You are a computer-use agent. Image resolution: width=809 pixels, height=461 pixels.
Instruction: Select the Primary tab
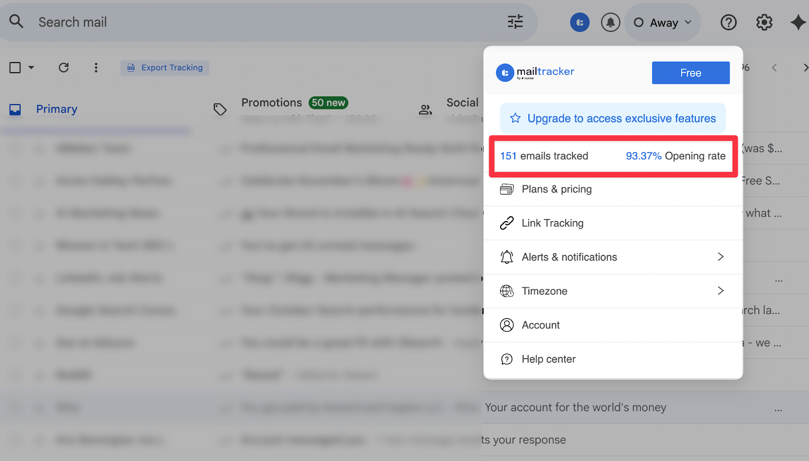click(x=56, y=109)
